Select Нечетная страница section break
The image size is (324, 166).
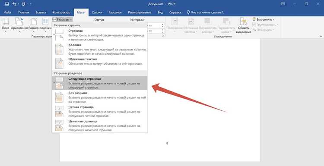point(100,125)
